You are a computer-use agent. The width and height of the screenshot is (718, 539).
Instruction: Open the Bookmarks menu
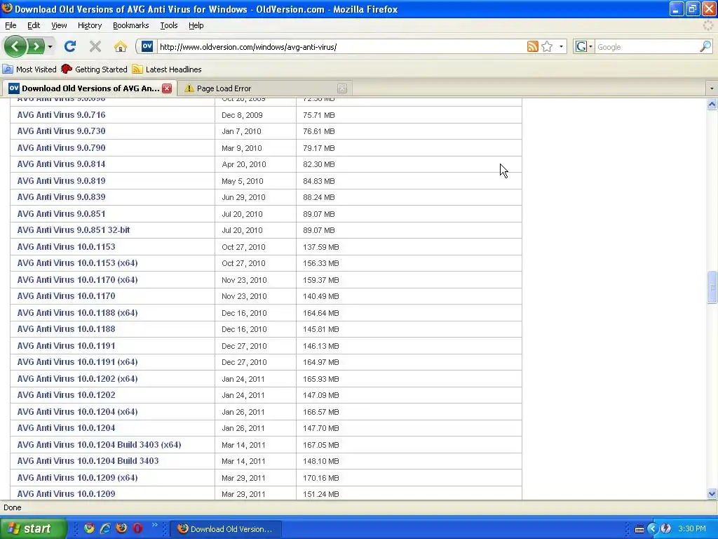click(130, 25)
